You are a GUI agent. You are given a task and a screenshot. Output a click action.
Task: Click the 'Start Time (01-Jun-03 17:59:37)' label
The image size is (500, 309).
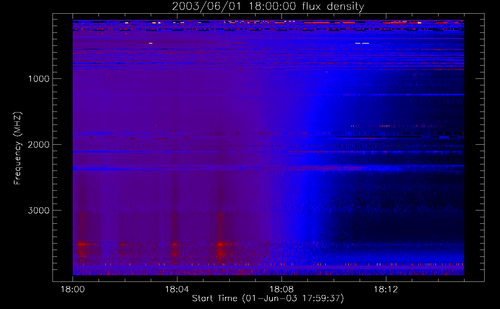pos(268,298)
